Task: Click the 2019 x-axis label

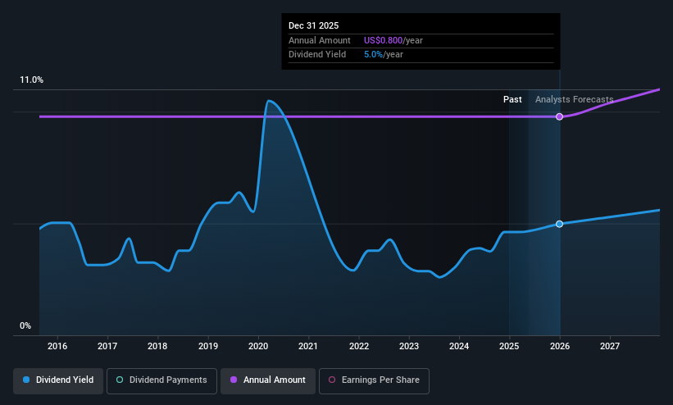Action: click(208, 346)
